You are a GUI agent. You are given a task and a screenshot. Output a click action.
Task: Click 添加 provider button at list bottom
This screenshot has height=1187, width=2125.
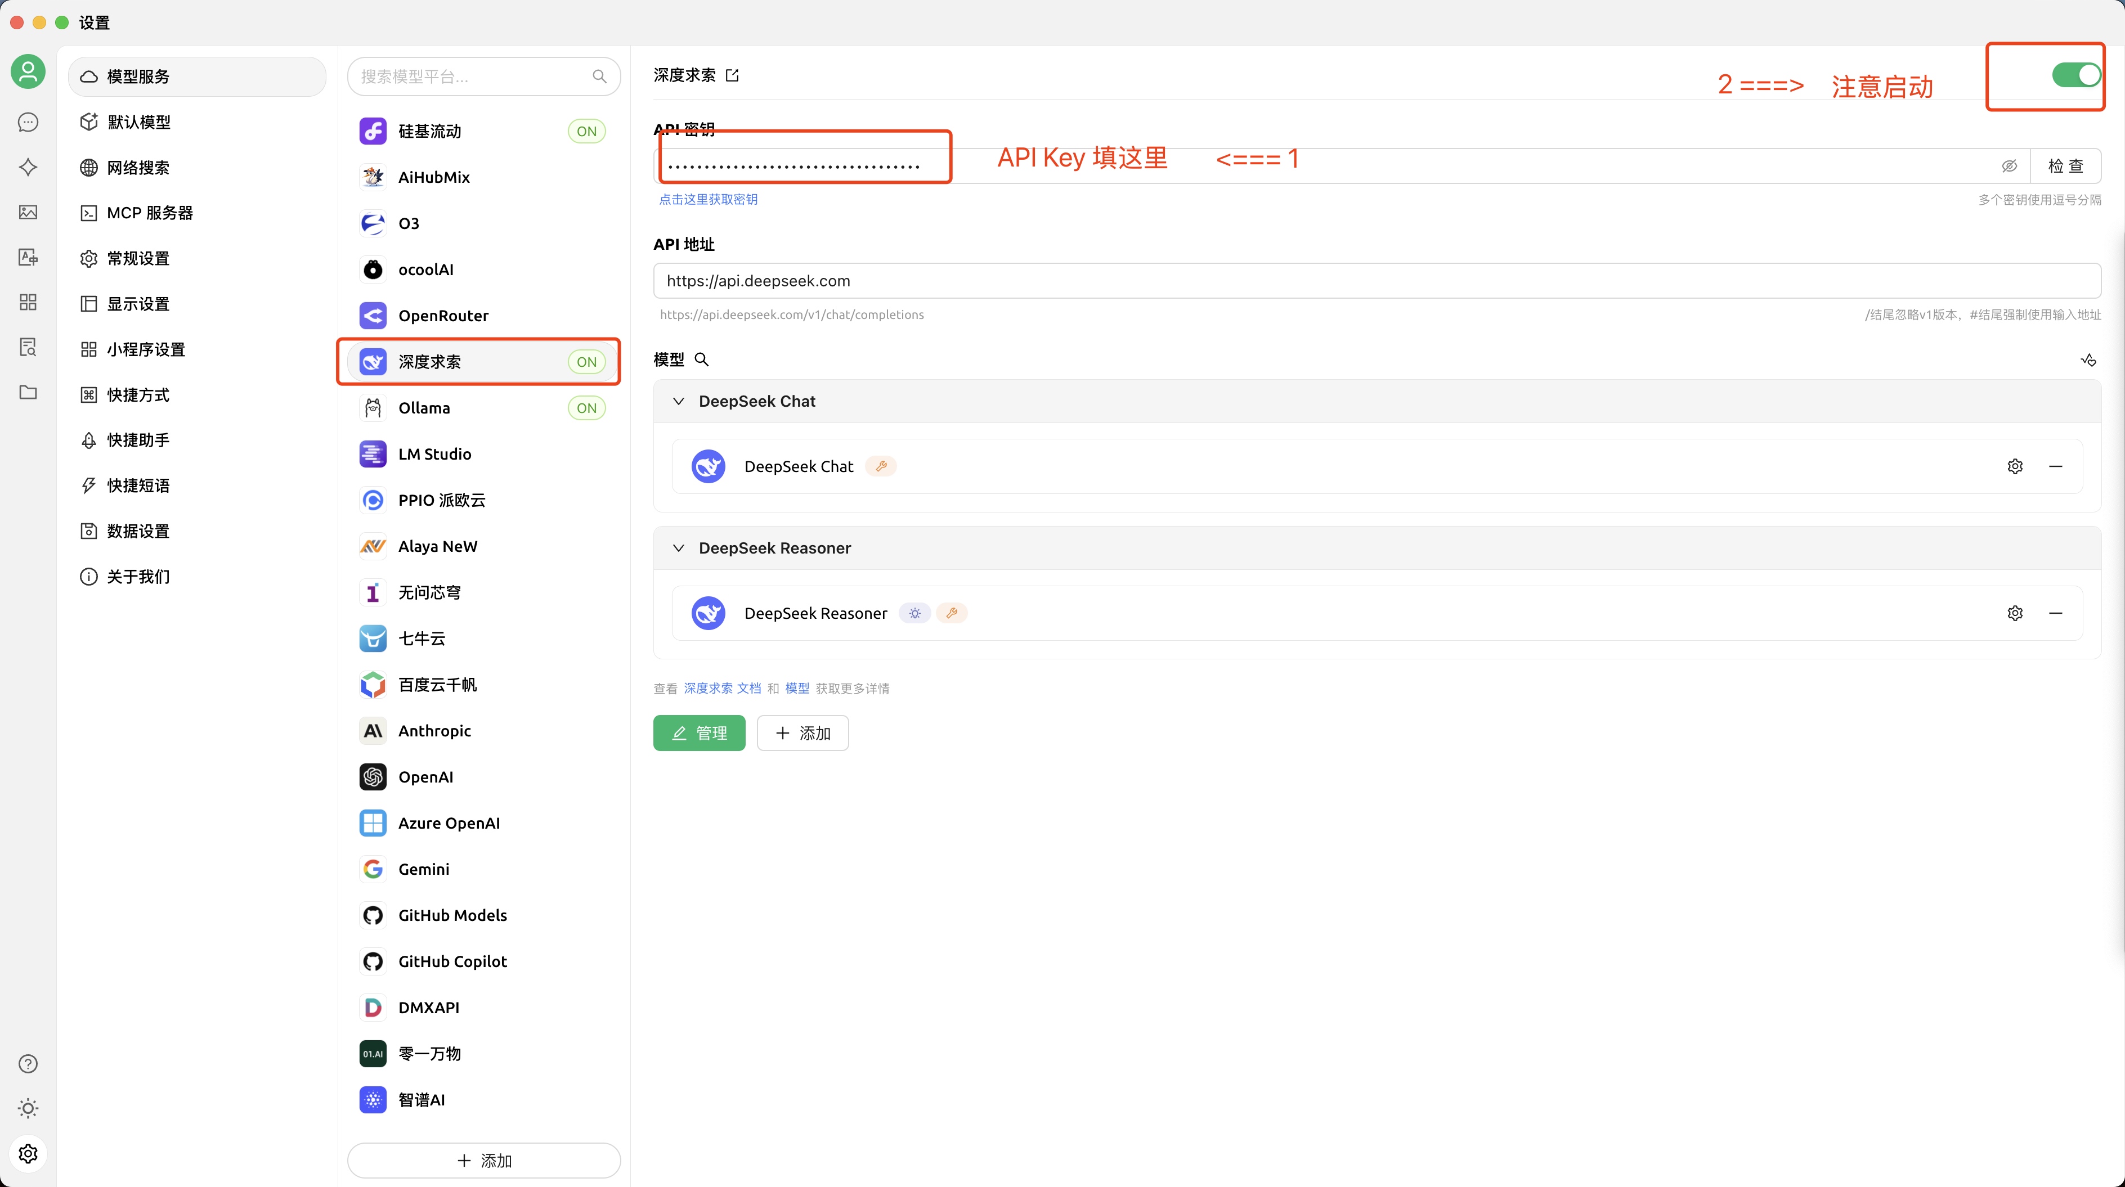click(x=483, y=1161)
